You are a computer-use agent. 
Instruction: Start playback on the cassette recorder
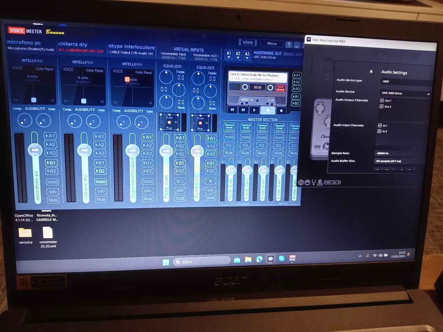(254, 110)
